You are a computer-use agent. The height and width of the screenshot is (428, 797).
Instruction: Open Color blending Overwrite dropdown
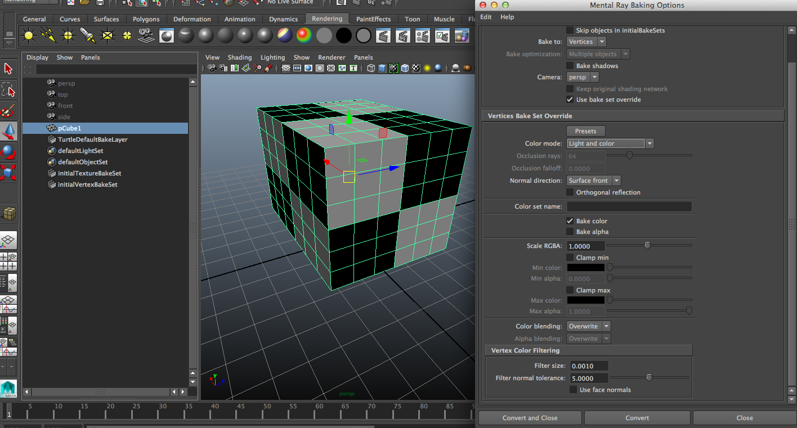[589, 326]
